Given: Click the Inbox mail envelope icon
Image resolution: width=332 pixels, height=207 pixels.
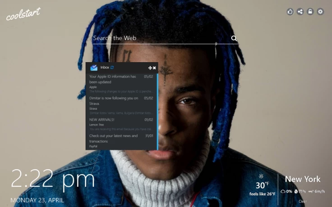Looking at the screenshot, I should pyautogui.click(x=94, y=67).
